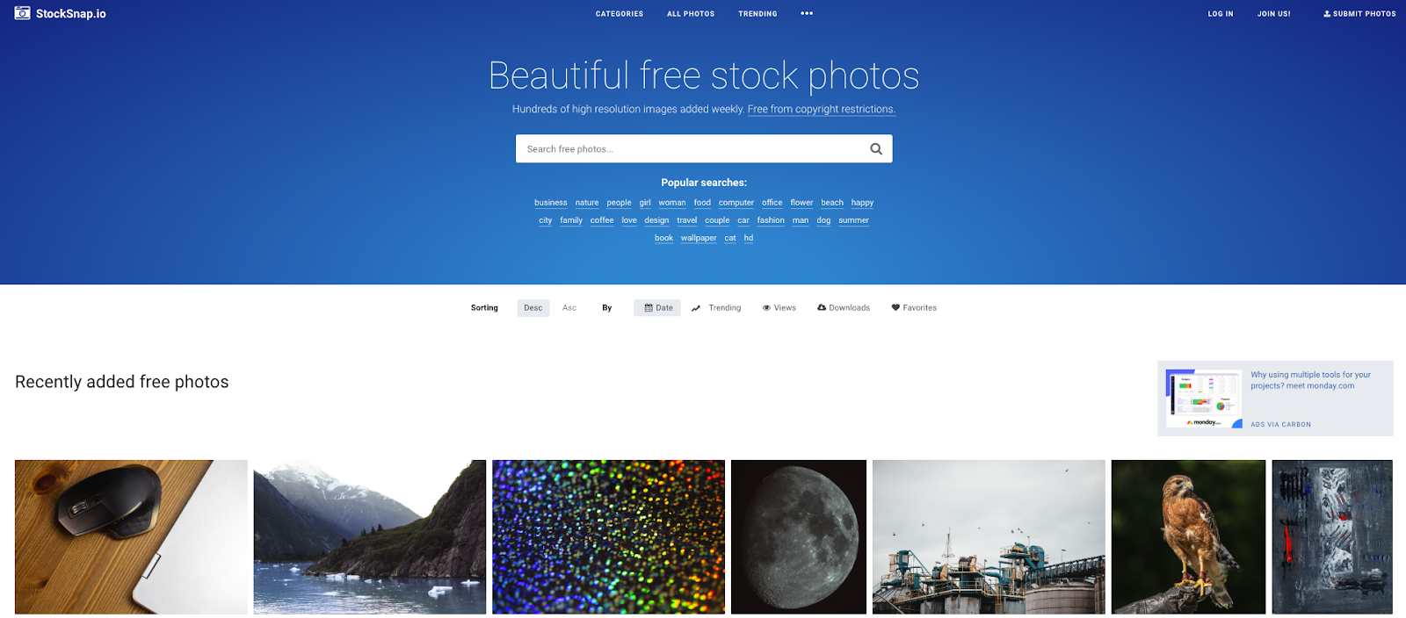This screenshot has width=1406, height=618.
Task: Sort by Date calendar icon
Action: click(649, 308)
